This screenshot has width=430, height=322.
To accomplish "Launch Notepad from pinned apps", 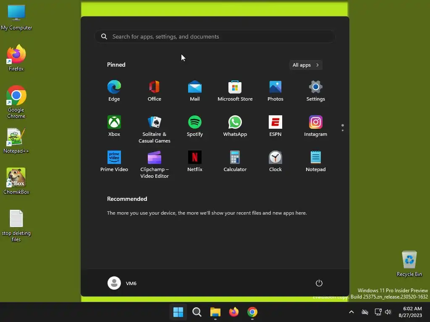I will pos(316,161).
